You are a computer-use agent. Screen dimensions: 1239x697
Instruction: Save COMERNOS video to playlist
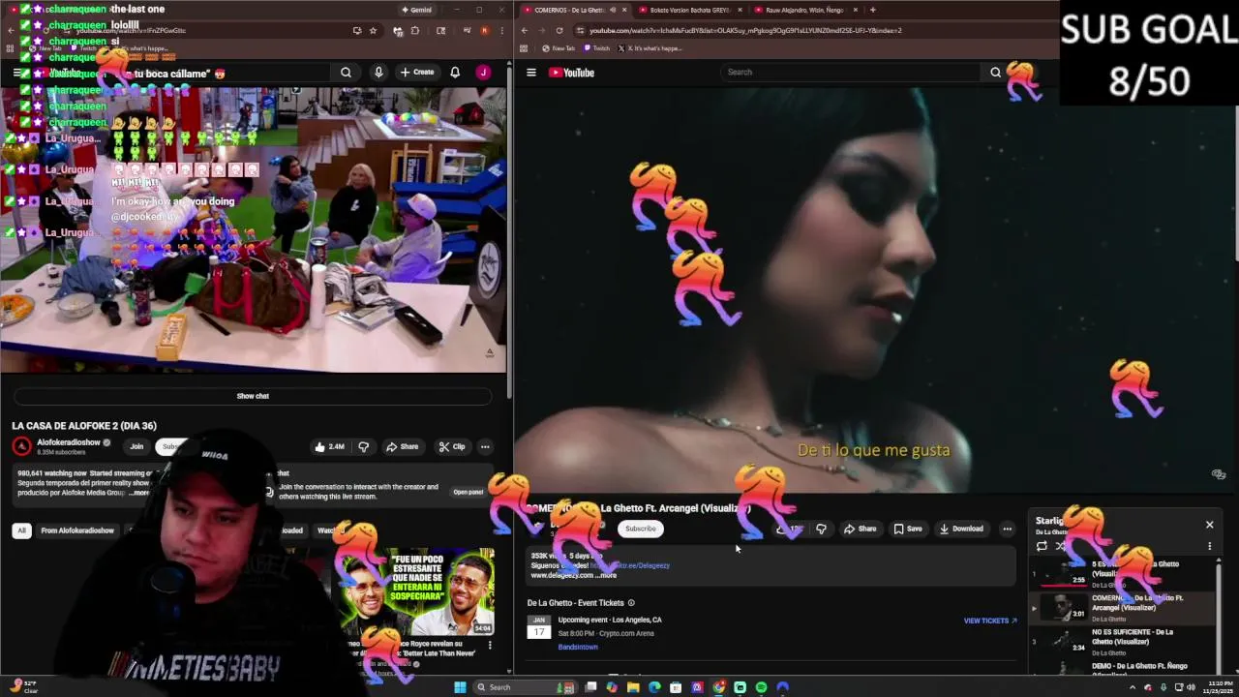[908, 529]
